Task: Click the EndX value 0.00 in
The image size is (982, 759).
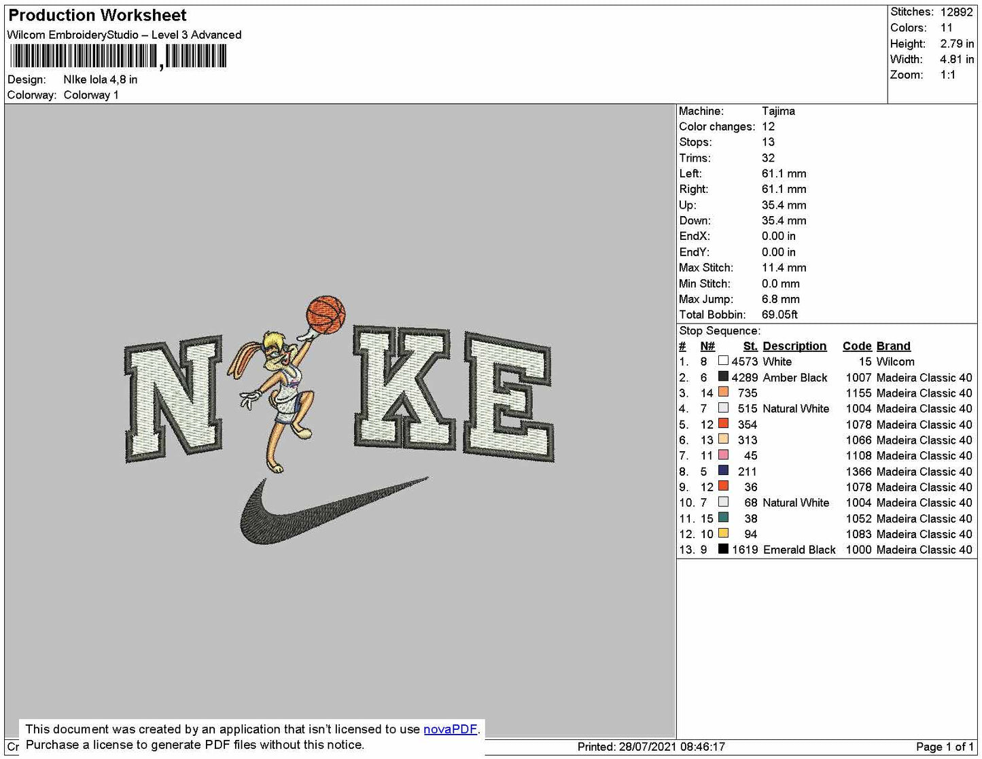Action: coord(779,236)
